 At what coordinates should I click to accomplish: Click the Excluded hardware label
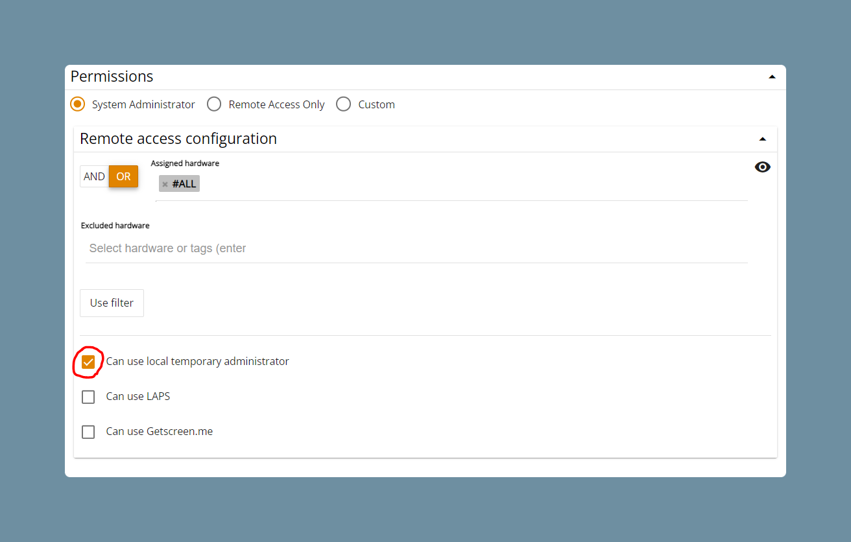(x=115, y=226)
